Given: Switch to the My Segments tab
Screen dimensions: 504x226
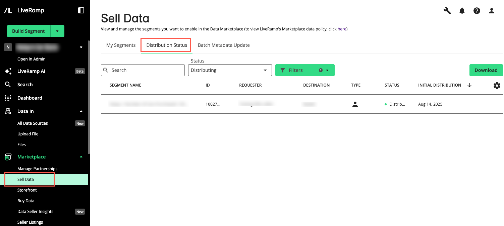Looking at the screenshot, I should [121, 45].
